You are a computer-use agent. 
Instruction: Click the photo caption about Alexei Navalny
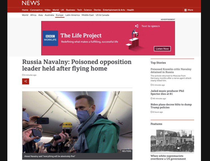50,156
